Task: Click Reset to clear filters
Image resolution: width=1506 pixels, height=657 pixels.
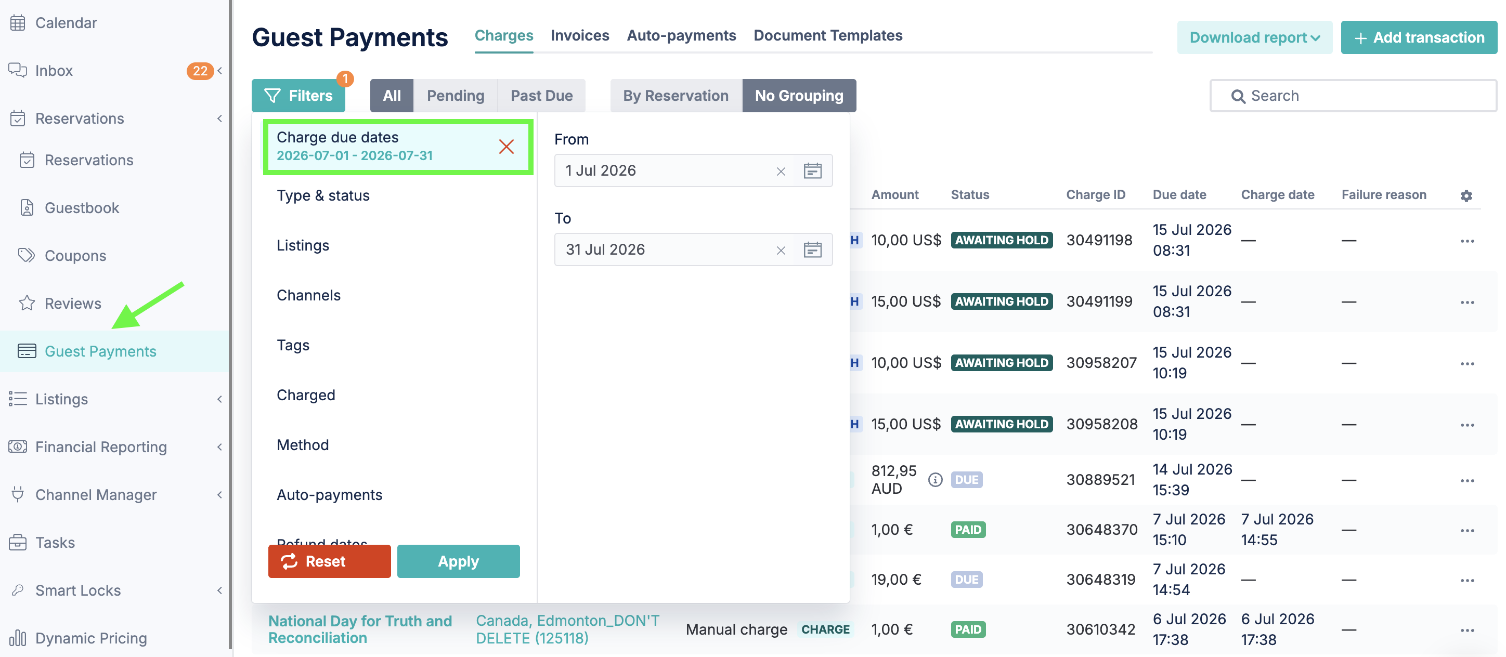Action: point(329,561)
